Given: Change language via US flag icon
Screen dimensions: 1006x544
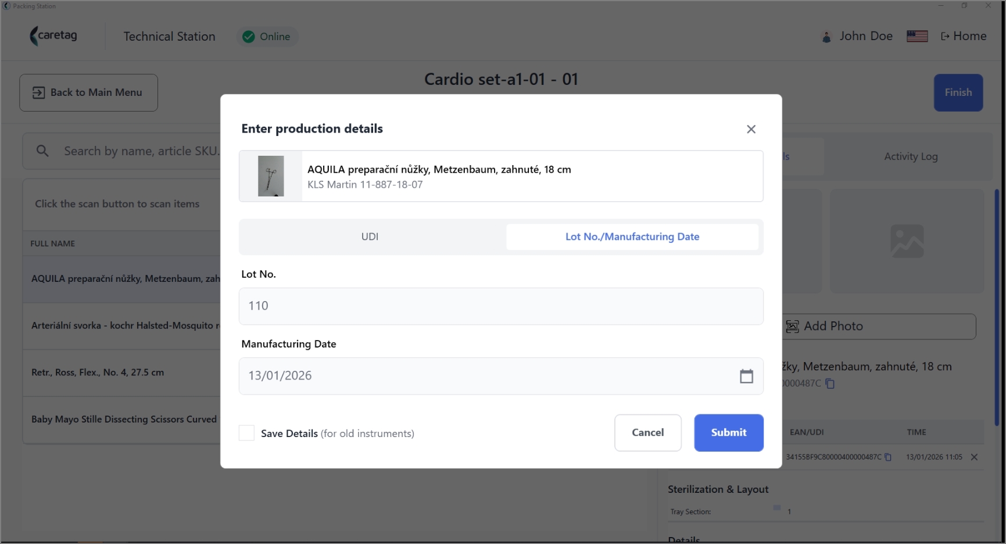Looking at the screenshot, I should click(917, 36).
